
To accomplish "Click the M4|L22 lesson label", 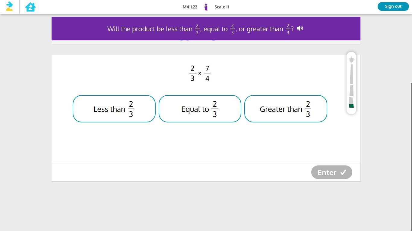I will (x=190, y=7).
